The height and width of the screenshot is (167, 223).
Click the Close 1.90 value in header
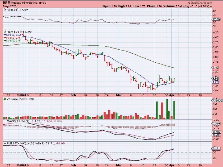(154, 6)
